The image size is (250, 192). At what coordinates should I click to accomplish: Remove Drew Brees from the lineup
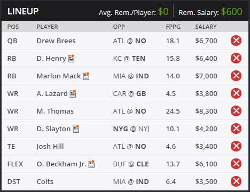[x=236, y=41]
